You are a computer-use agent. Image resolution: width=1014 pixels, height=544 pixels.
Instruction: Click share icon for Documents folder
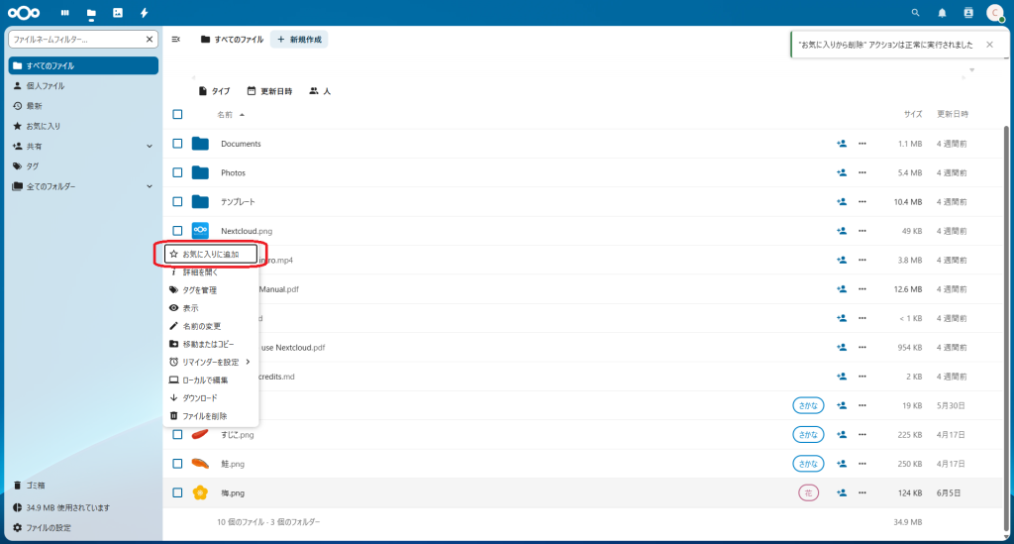coord(842,144)
